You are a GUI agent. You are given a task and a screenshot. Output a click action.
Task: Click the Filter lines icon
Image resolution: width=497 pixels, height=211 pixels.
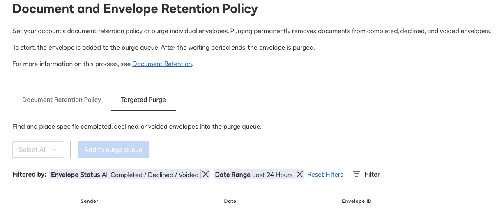[x=357, y=175]
